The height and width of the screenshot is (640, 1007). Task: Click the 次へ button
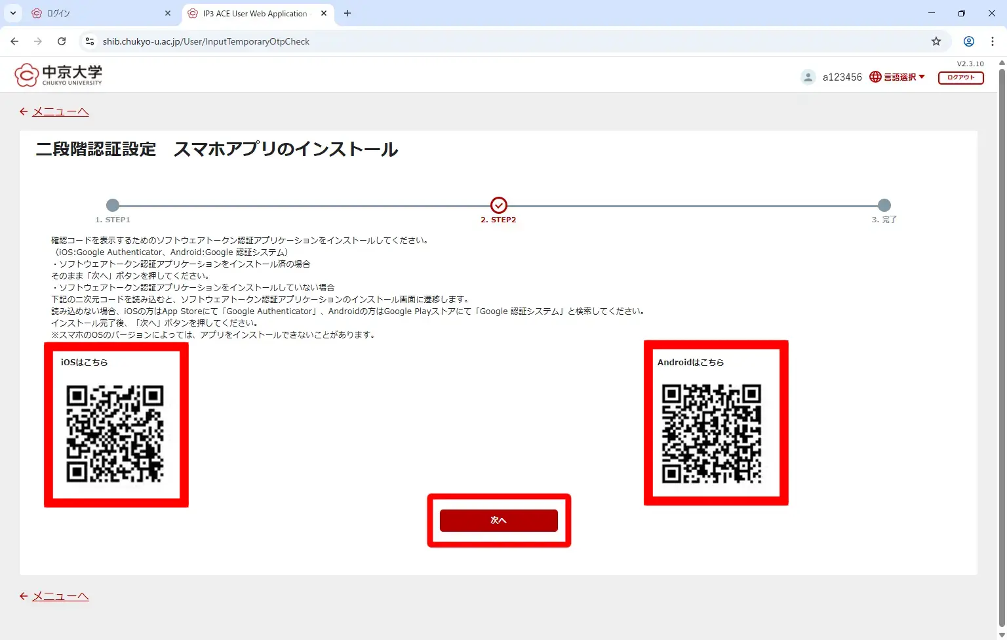pyautogui.click(x=498, y=520)
